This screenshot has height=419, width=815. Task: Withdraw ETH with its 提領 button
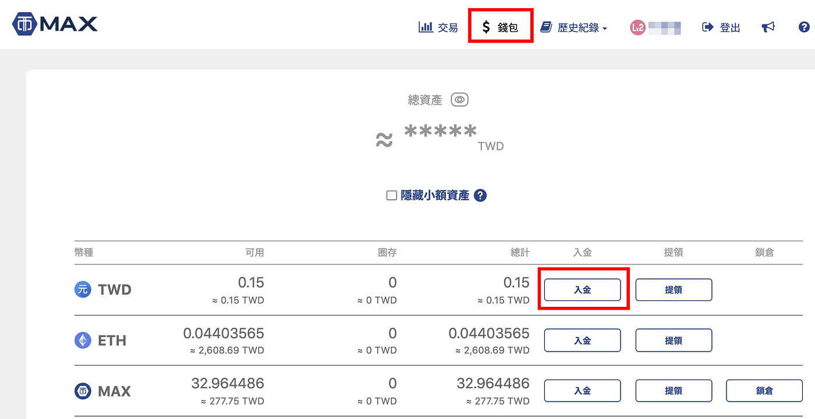(x=674, y=340)
